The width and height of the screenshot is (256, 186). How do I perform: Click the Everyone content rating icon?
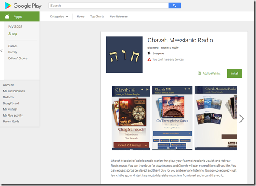pos(149,53)
